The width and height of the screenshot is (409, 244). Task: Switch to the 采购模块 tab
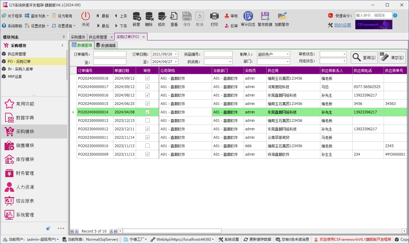[78, 37]
